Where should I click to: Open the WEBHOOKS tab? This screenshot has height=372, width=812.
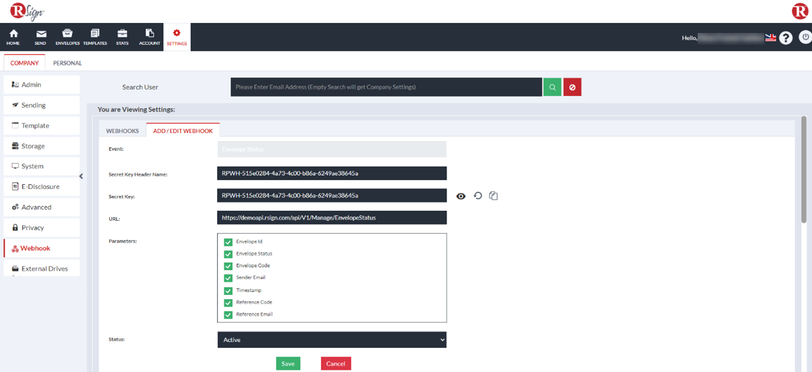(x=122, y=130)
